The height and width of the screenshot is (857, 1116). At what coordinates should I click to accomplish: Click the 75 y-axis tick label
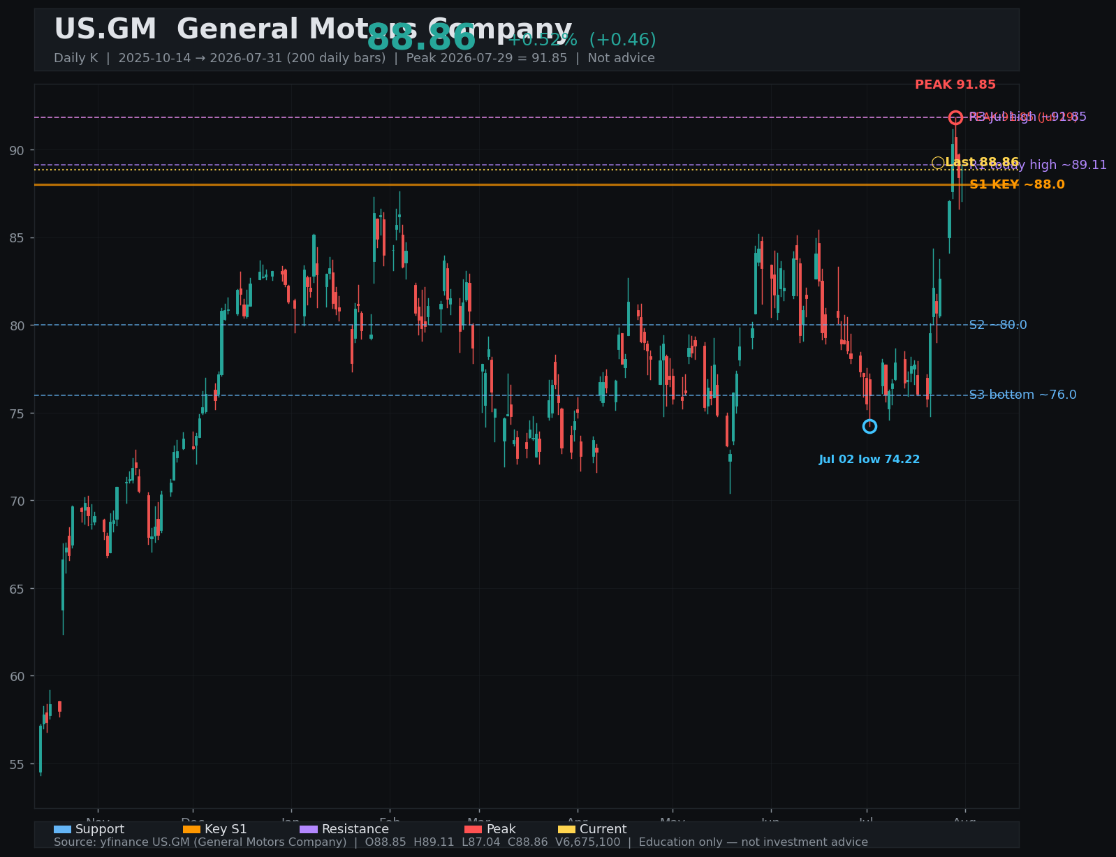coord(17,413)
